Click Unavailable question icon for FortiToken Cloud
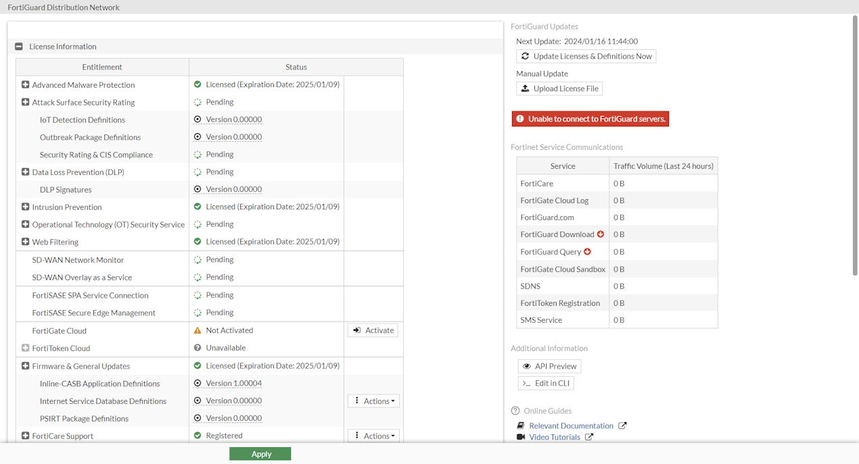 [198, 348]
